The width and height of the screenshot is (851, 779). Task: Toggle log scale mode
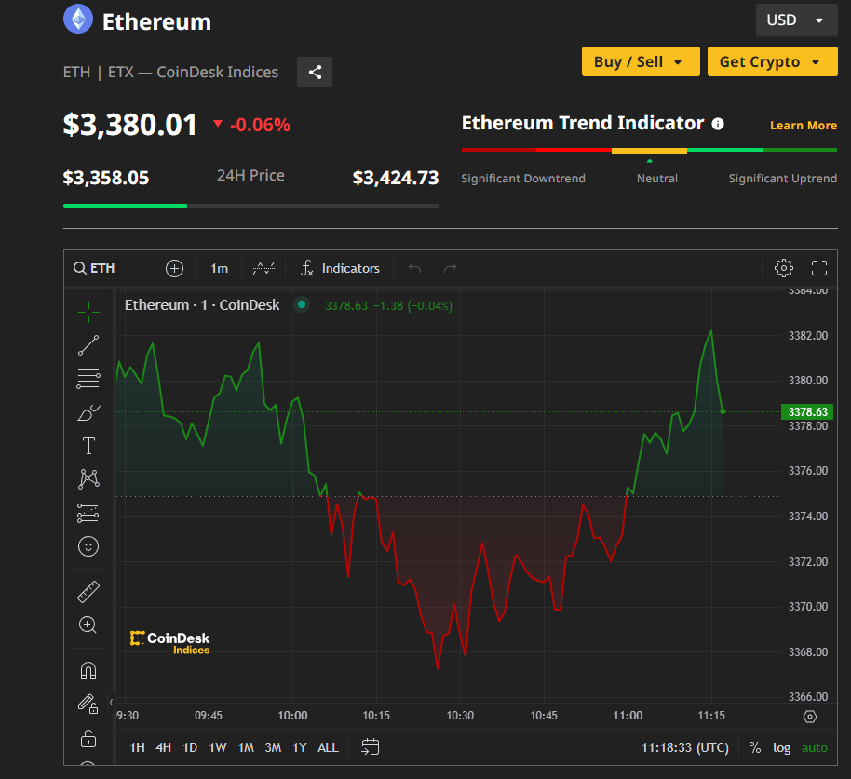(781, 747)
